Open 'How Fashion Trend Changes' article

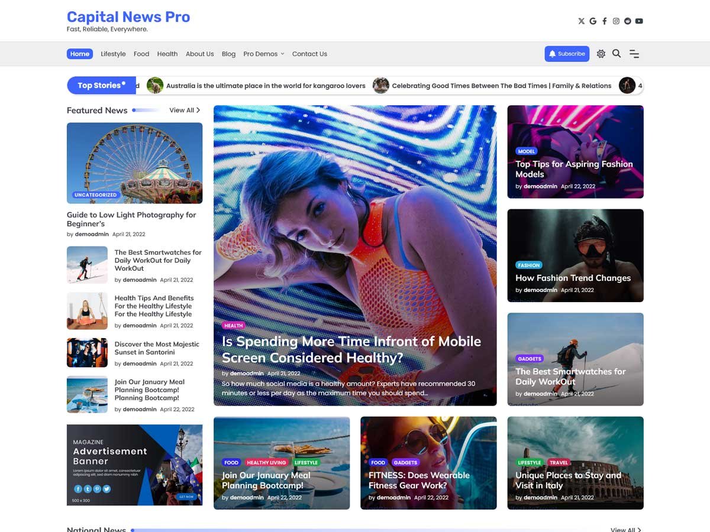573,278
